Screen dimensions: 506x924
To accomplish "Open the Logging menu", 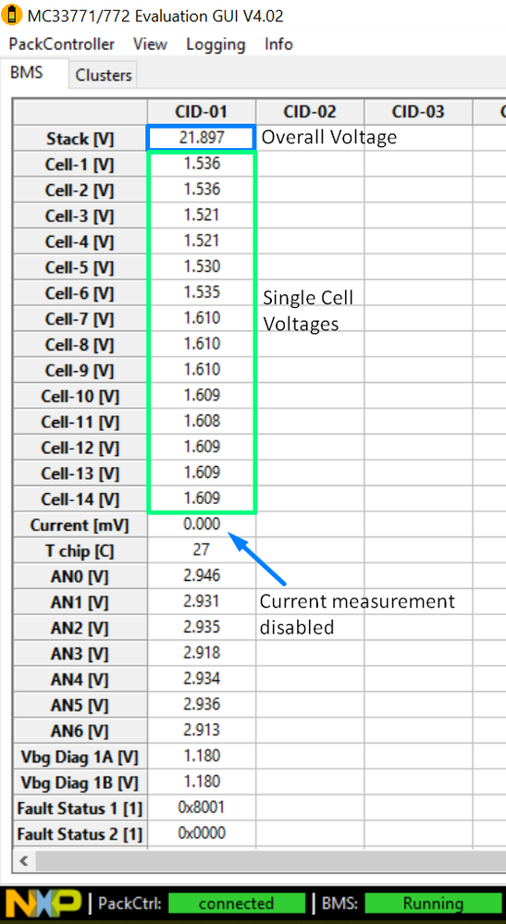I will pyautogui.click(x=216, y=44).
